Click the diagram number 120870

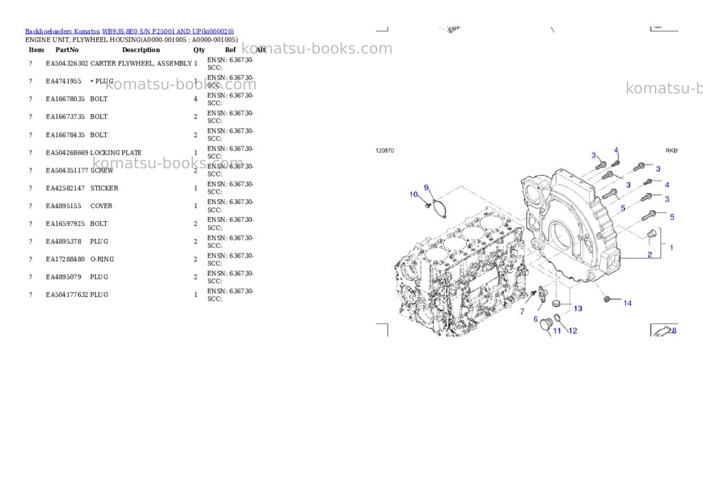[x=384, y=150]
